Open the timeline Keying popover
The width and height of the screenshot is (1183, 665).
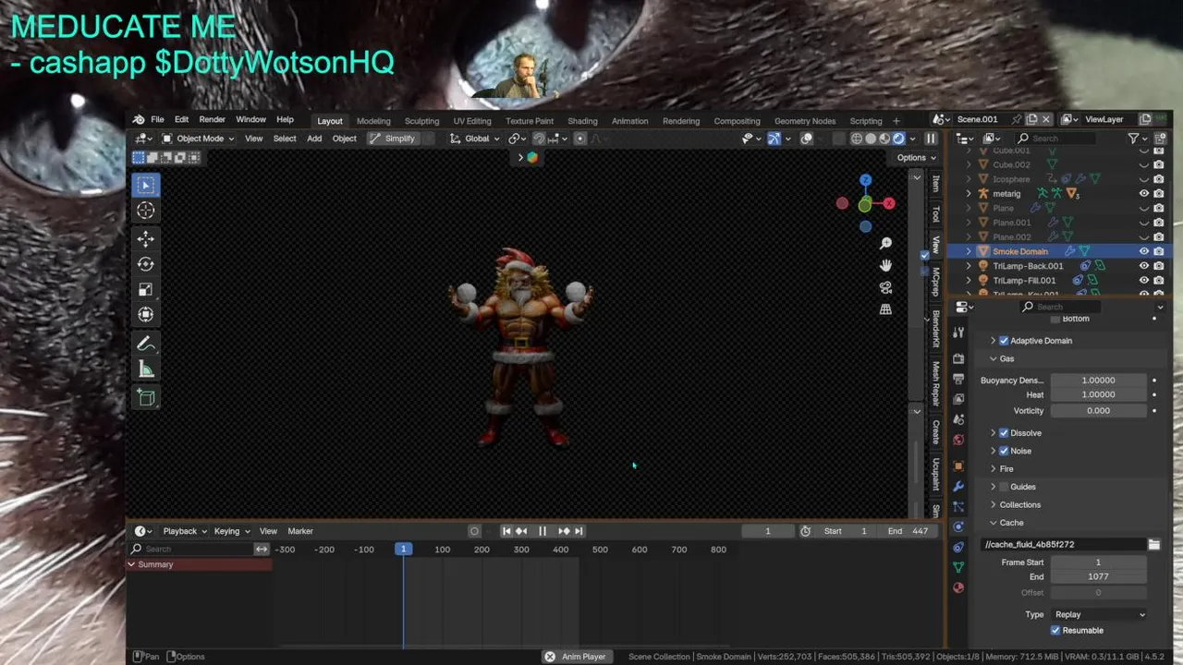231,531
